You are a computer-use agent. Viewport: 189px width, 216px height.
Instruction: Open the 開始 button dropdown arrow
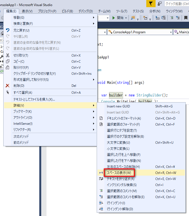(x=126, y=18)
